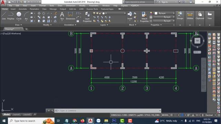Image resolution: width=221 pixels, height=124 pixels.
Task: Activate the Mirror tool in Modify panel
Action: pyautogui.click(x=44, y=17)
